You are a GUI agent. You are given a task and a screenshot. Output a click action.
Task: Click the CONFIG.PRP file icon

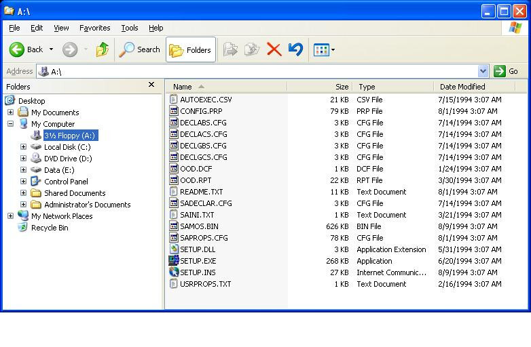coord(174,111)
